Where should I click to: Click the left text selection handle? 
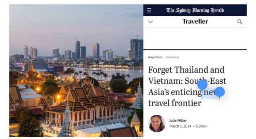tap(202, 85)
